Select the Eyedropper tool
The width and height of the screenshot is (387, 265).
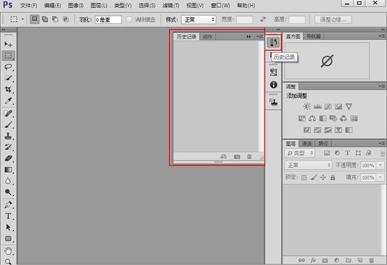pyautogui.click(x=8, y=101)
